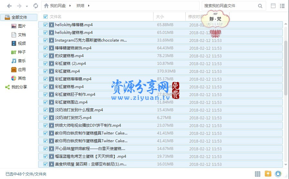Open the orange upload icon at bottom
This screenshot has height=179, width=289.
[x=268, y=174]
